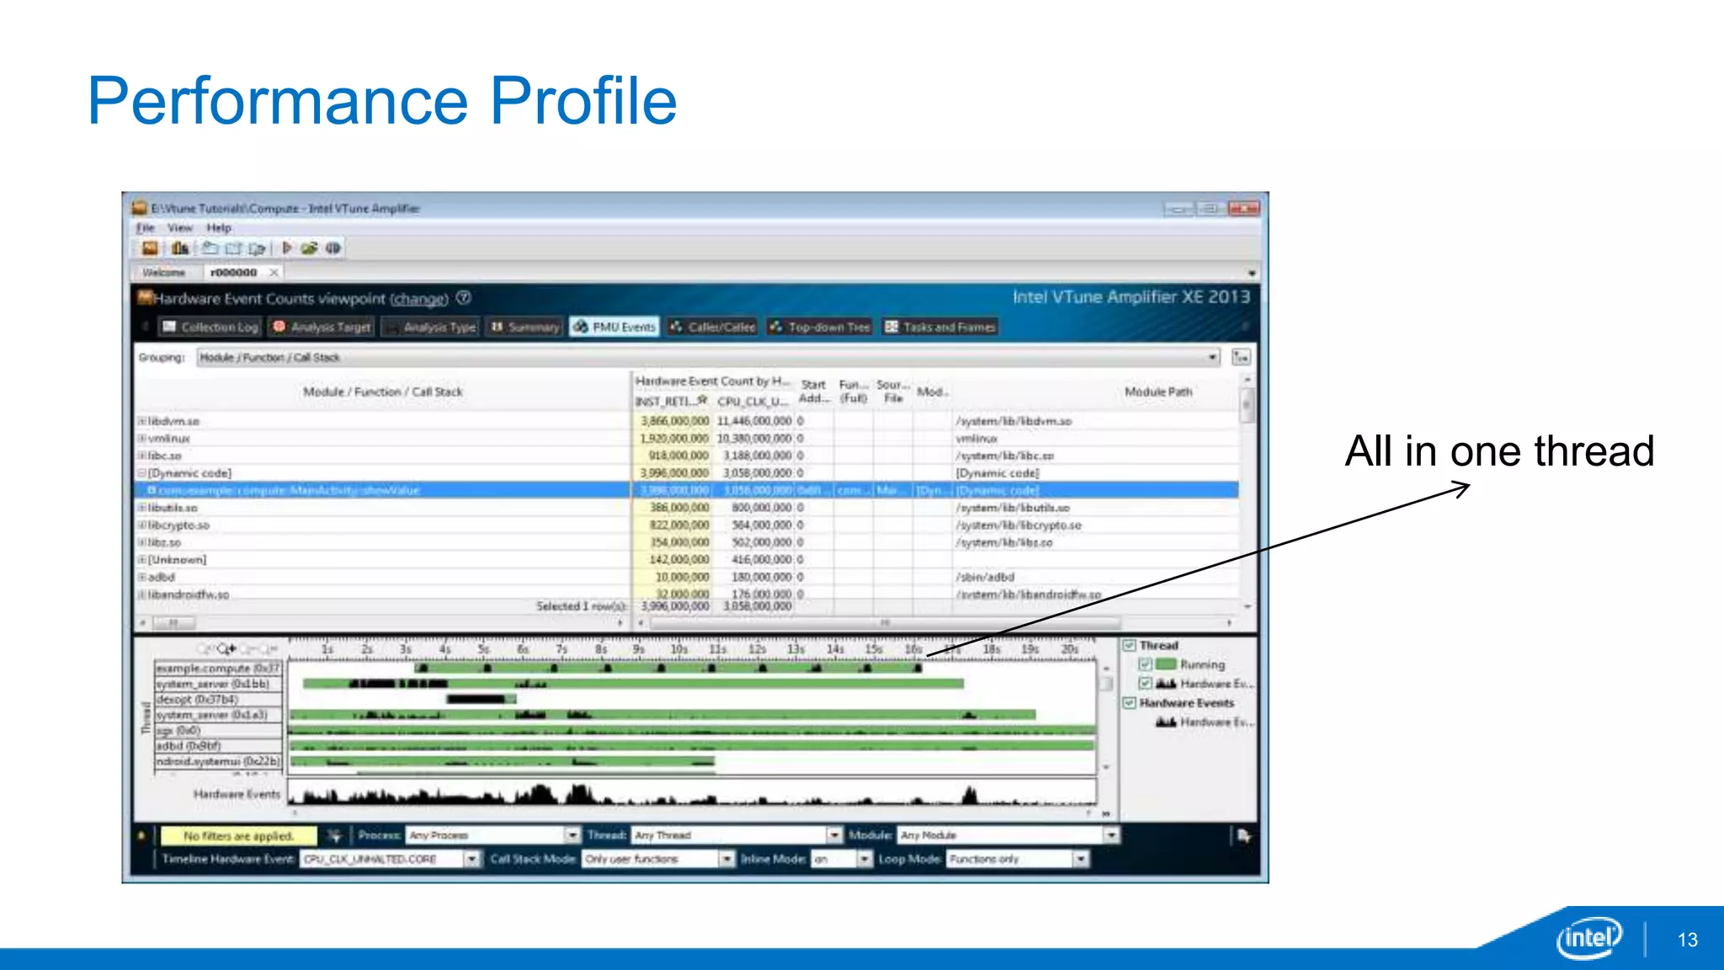Click the viewpoint help question mark icon
Image resolution: width=1724 pixels, height=970 pixels.
point(464,298)
